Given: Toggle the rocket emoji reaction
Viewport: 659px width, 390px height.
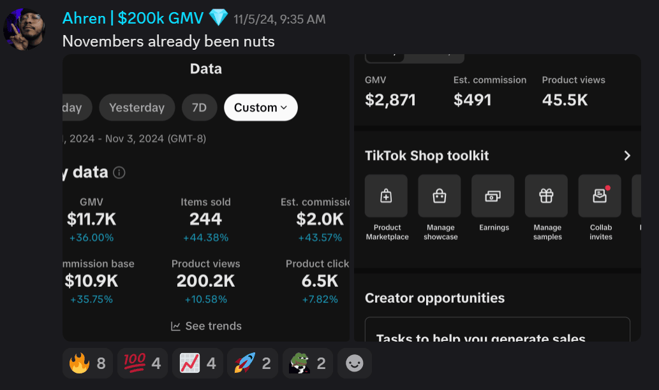Looking at the screenshot, I should [x=253, y=363].
